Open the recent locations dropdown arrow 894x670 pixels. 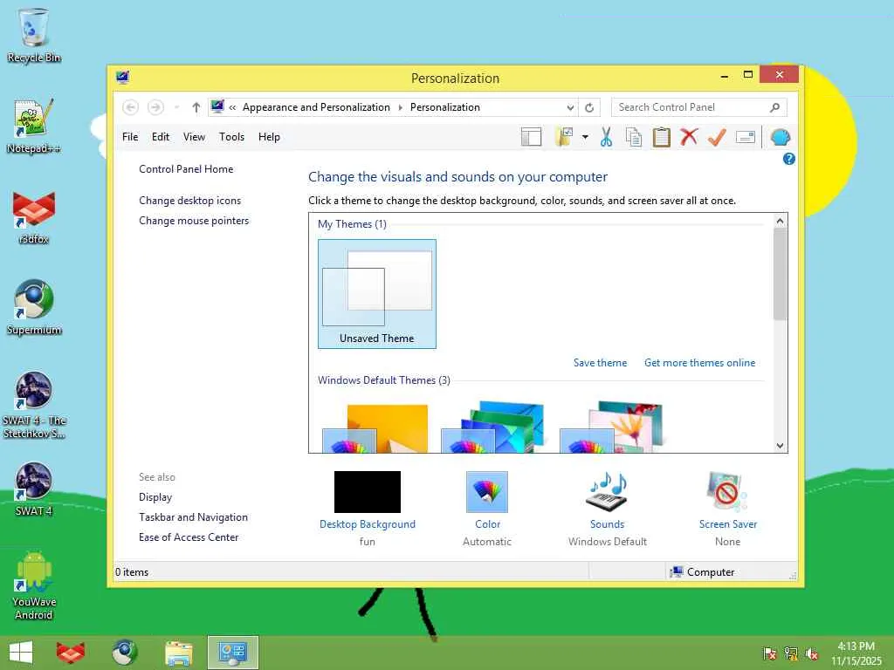tap(176, 107)
